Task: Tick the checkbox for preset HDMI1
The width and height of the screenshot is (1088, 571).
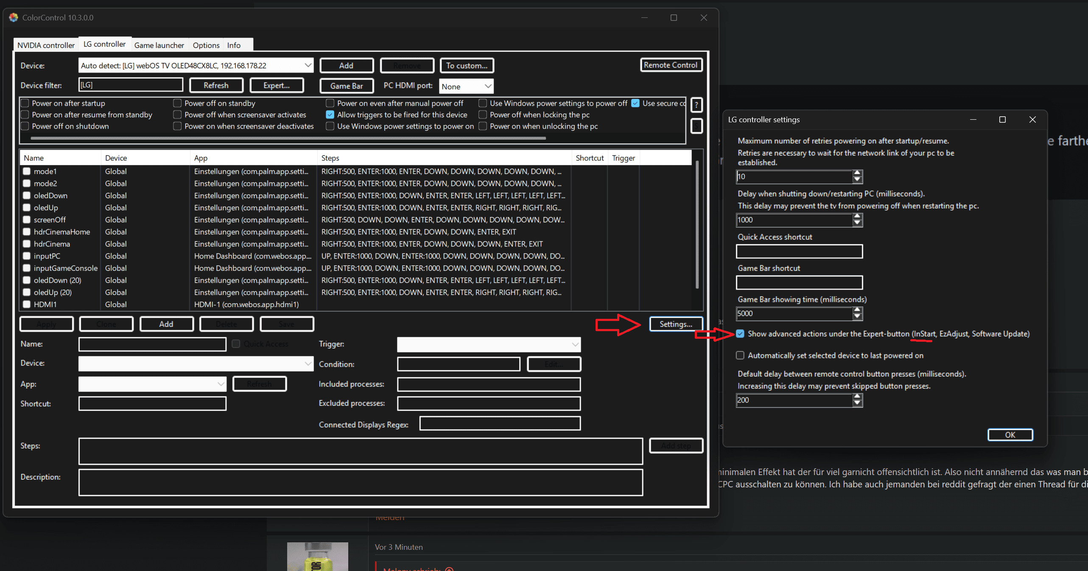Action: [27, 304]
